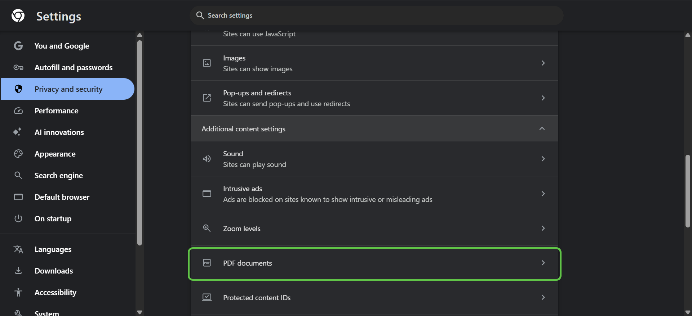This screenshot has width=692, height=316.
Task: Click the 'Sites can use JavaScript' text
Action: [259, 34]
